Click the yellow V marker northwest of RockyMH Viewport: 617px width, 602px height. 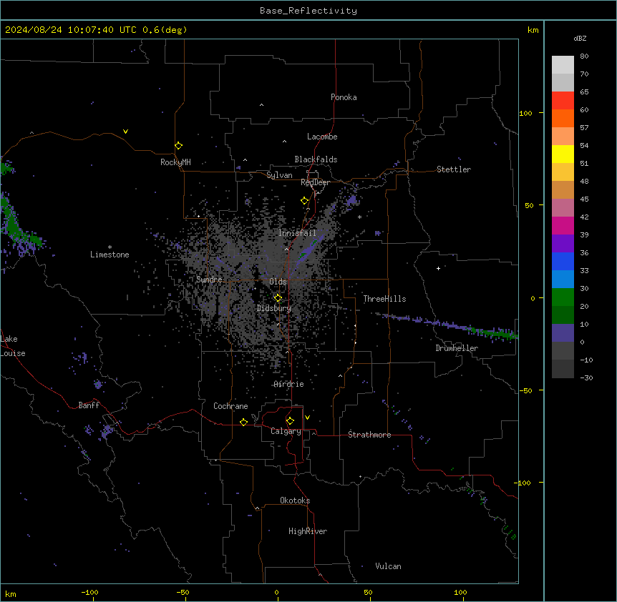tap(125, 132)
